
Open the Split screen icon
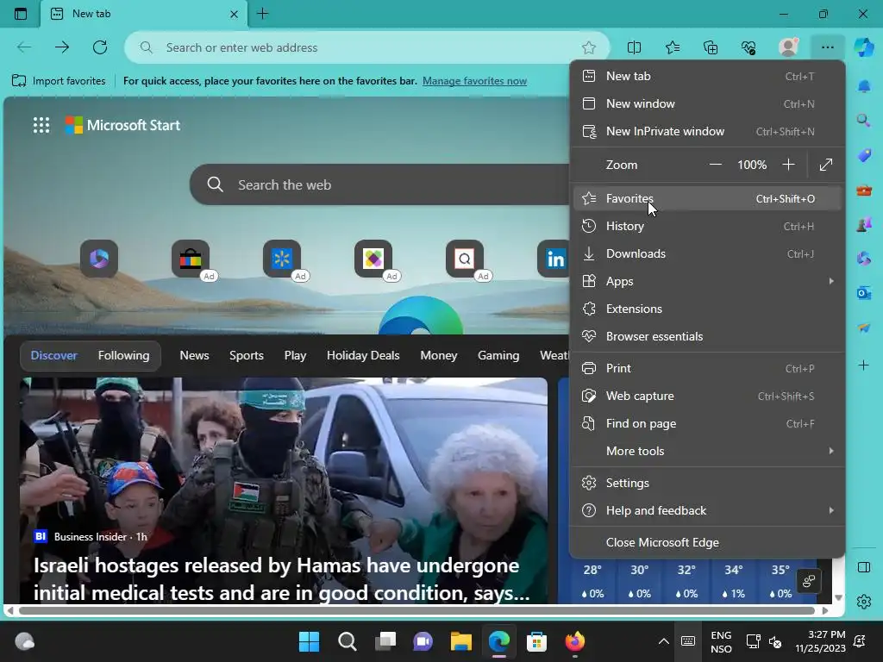tap(634, 48)
